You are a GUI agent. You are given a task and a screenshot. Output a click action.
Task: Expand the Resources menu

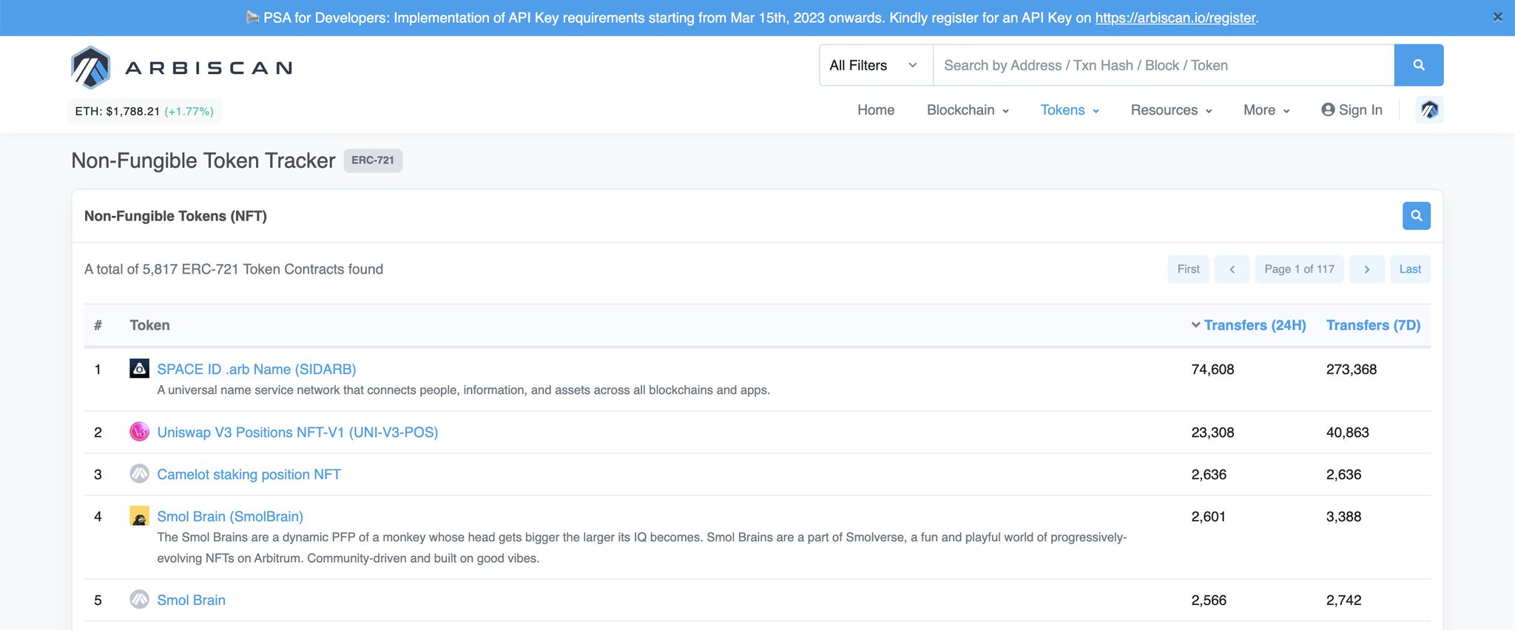[x=1171, y=110]
